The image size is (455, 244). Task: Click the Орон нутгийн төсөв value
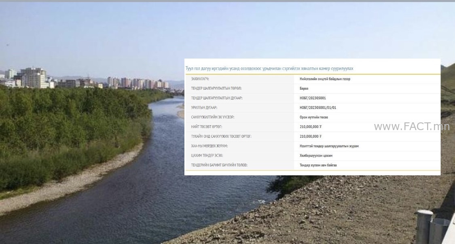[314, 117]
